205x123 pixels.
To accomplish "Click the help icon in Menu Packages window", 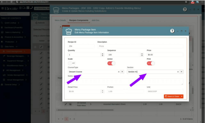I will (184, 9).
